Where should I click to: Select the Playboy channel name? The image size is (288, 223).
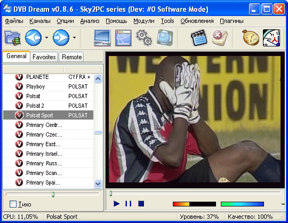tap(35, 86)
